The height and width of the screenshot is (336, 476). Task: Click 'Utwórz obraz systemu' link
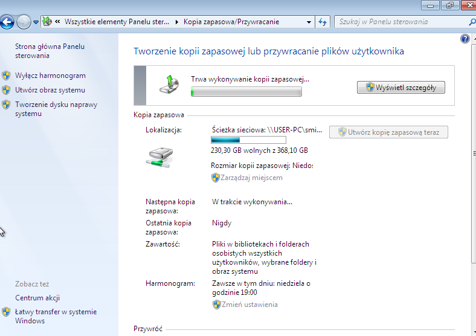coord(50,90)
